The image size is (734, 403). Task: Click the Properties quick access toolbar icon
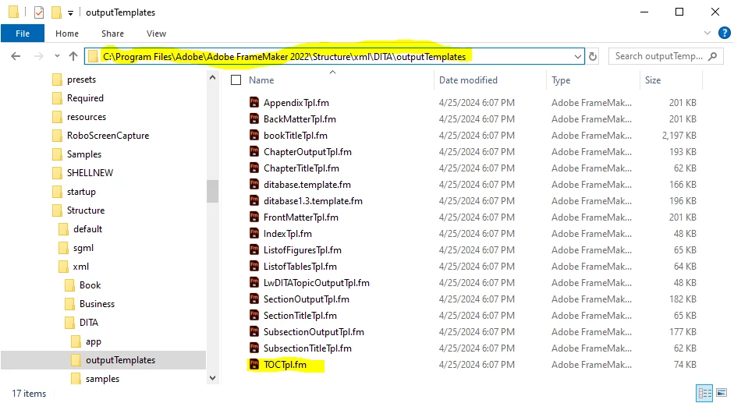pyautogui.click(x=39, y=12)
